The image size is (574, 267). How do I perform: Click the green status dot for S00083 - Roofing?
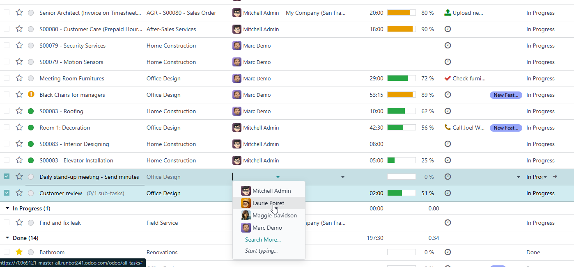click(x=31, y=111)
